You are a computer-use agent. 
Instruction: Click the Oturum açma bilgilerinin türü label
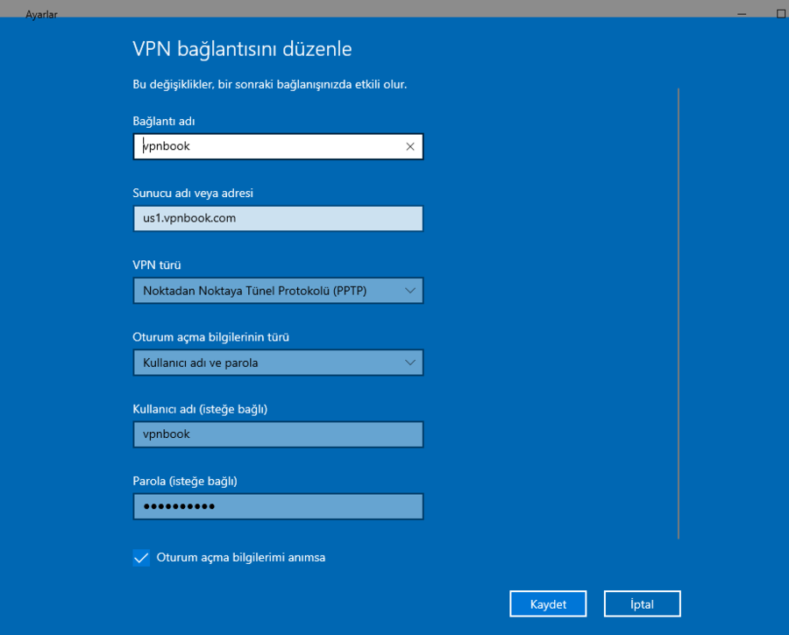[x=210, y=337]
